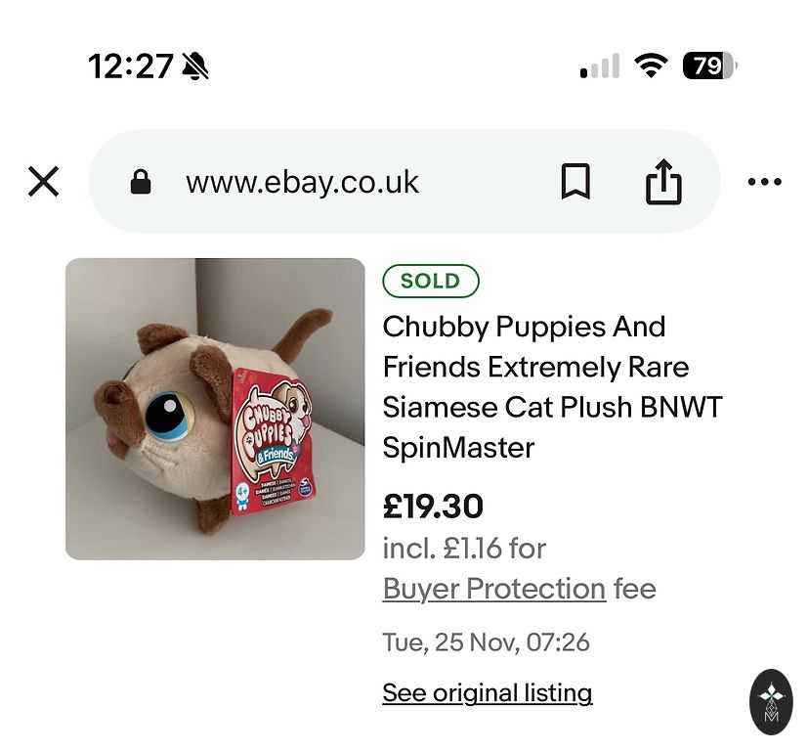Screen dimensions: 809x751
Task: Tap the cellular signal bars
Action: pyautogui.click(x=599, y=66)
